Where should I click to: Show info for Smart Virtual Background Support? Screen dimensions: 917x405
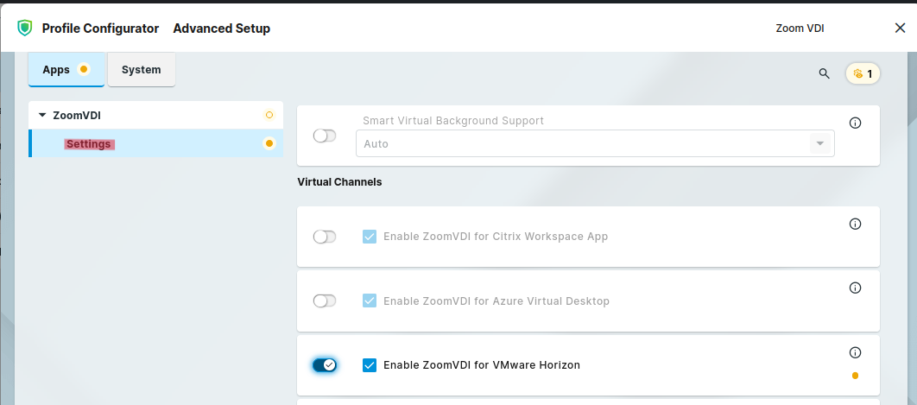[855, 123]
